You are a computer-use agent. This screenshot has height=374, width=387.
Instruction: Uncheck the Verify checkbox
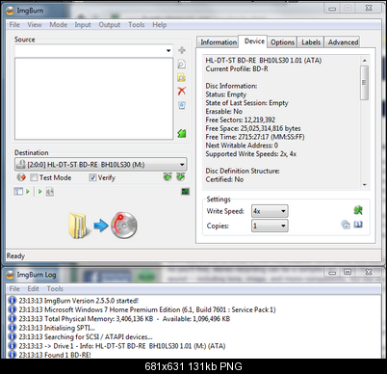click(x=92, y=177)
